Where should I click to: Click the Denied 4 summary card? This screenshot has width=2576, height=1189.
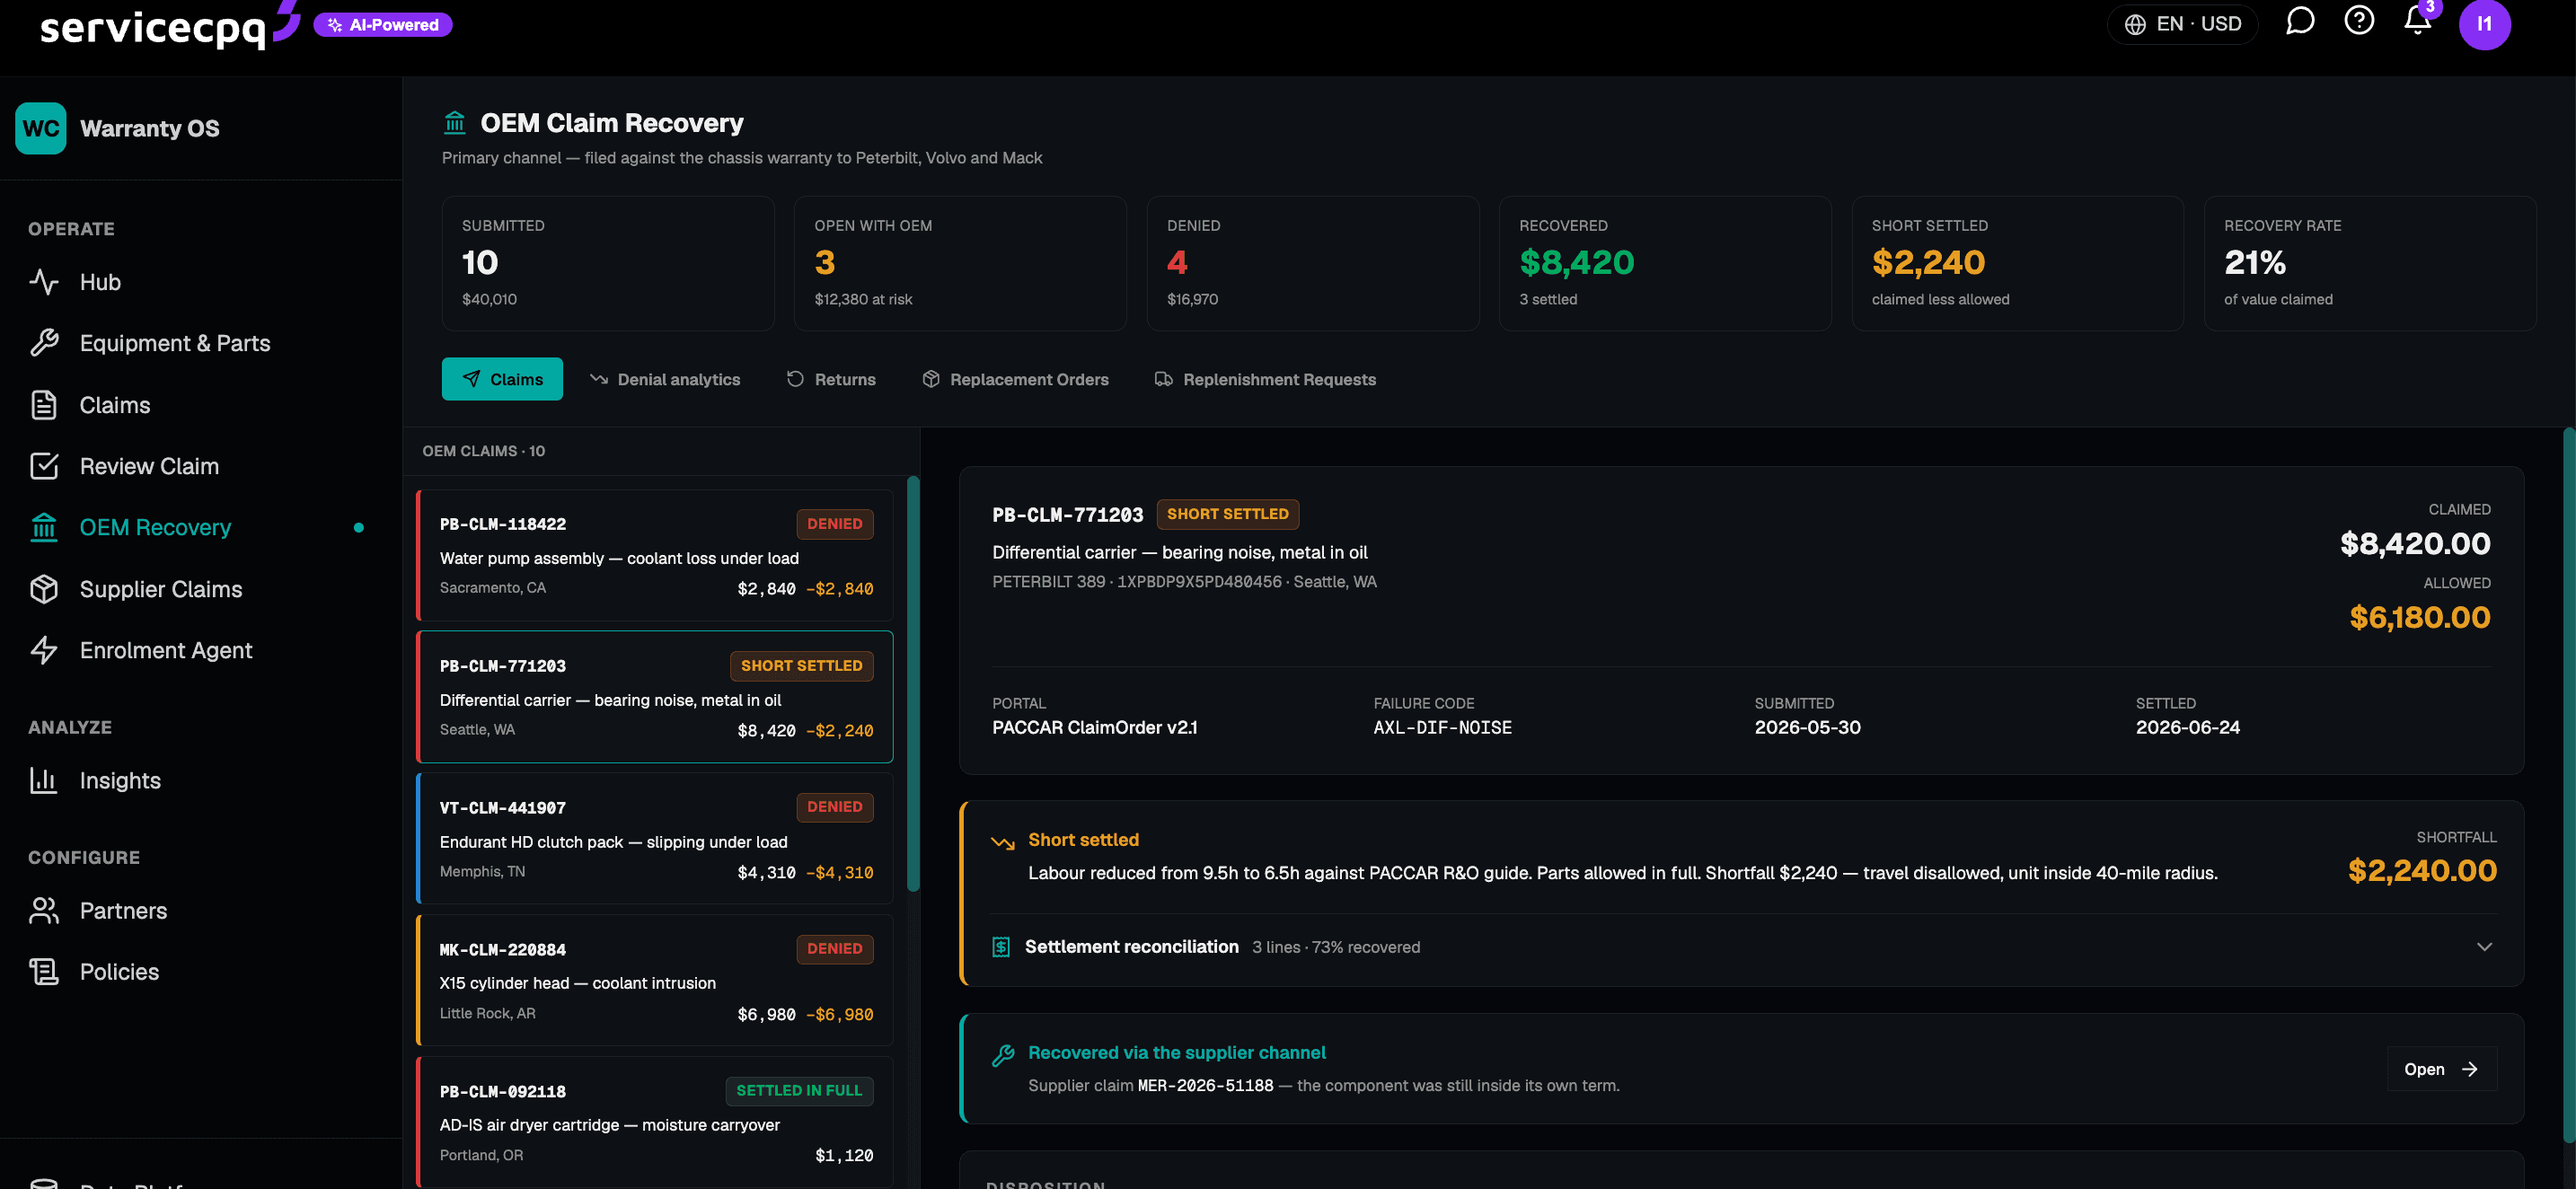(x=1313, y=263)
